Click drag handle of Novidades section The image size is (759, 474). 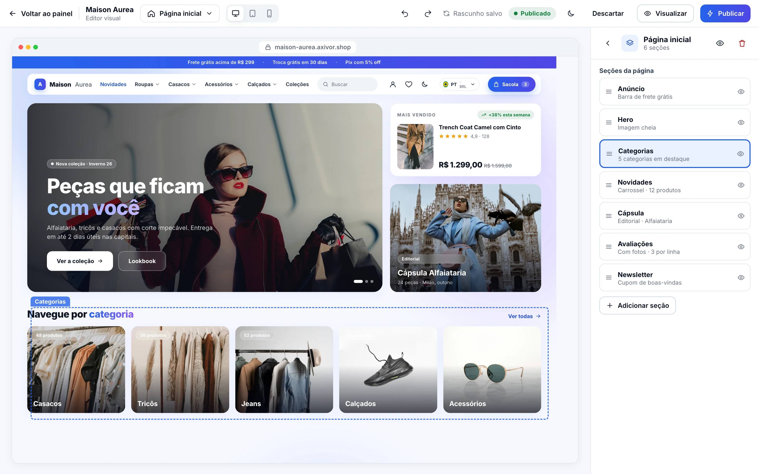coord(609,185)
